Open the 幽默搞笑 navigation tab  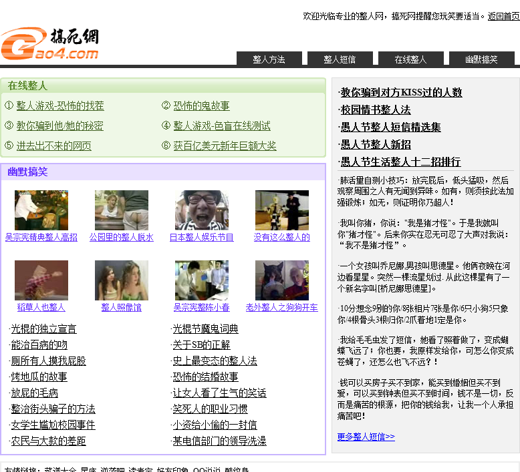(x=481, y=59)
